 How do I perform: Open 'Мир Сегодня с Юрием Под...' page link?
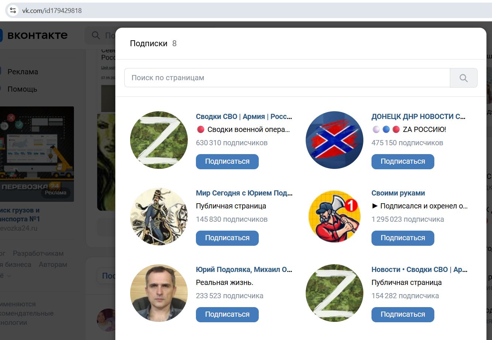coord(244,193)
